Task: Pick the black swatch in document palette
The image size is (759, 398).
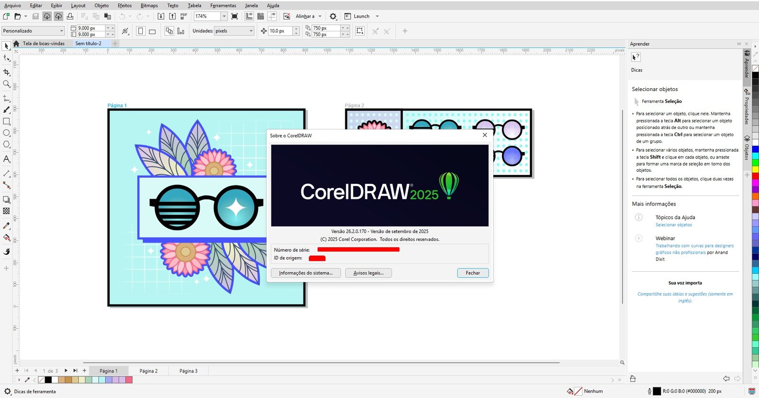Action: pos(48,379)
